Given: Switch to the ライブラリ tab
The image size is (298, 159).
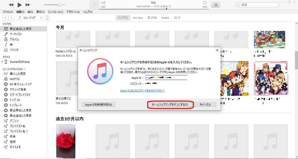Looking at the screenshot, I should [x=123, y=18].
